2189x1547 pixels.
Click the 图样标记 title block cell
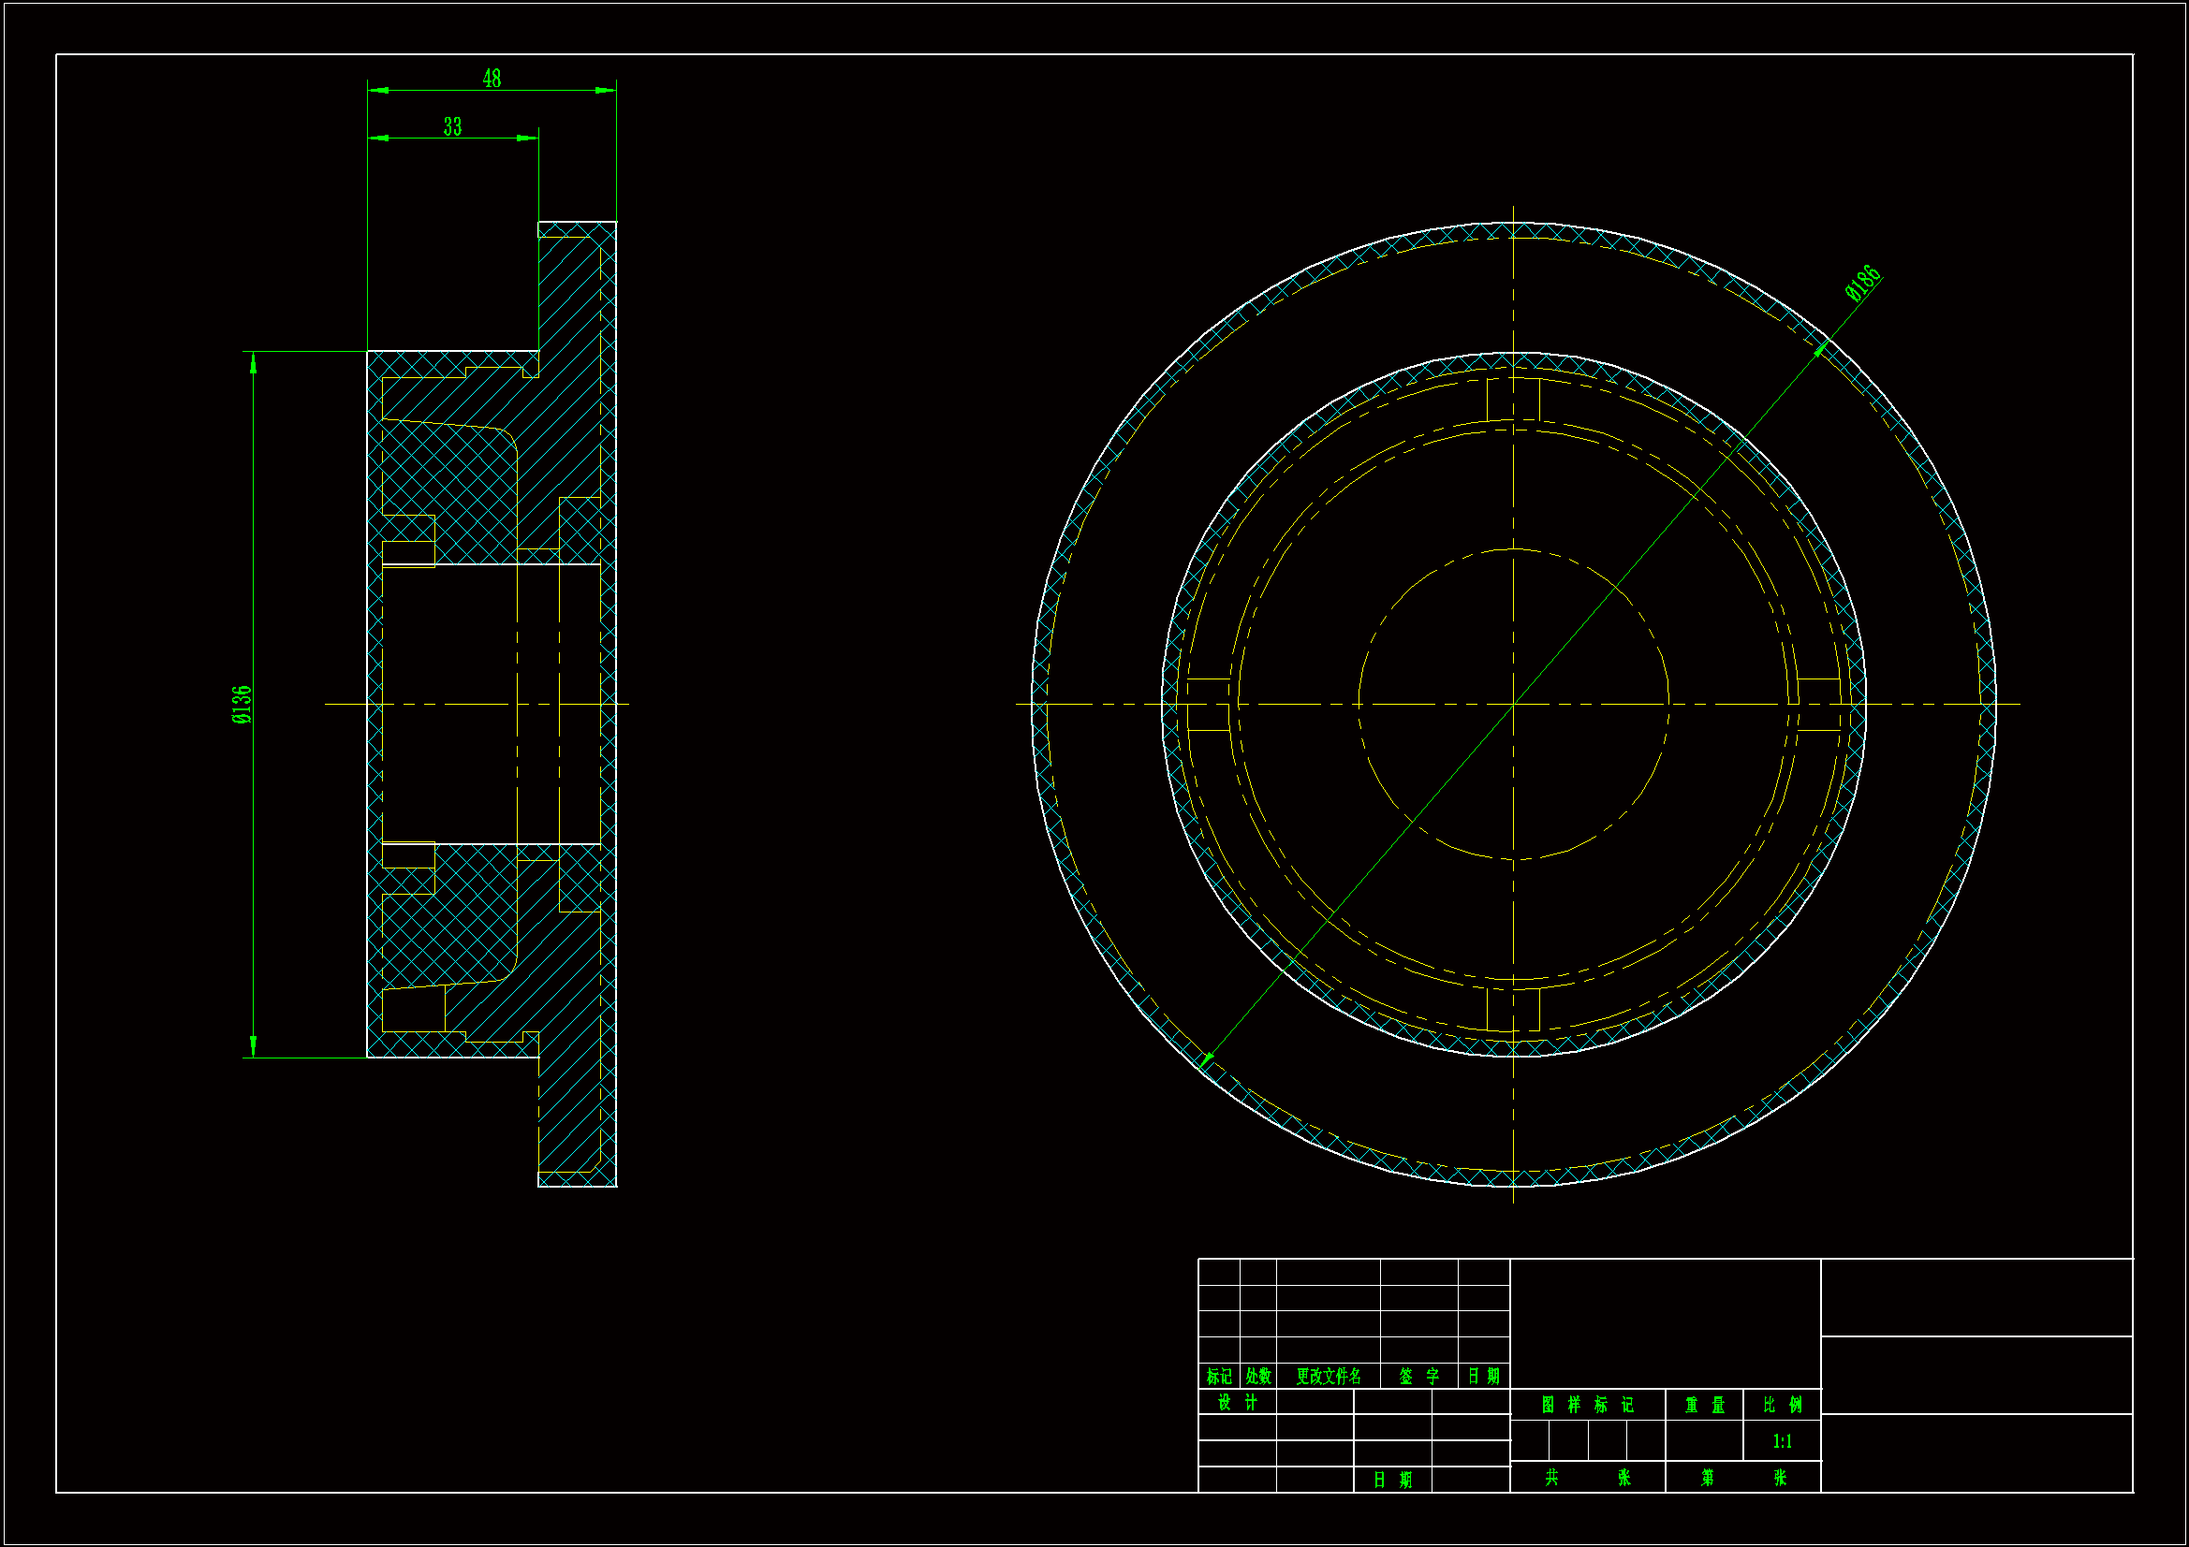point(1586,1404)
